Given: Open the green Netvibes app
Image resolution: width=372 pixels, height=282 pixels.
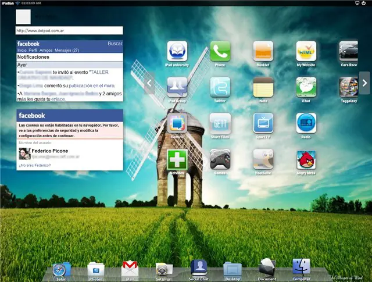Looking at the screenshot, I should 177,159.
